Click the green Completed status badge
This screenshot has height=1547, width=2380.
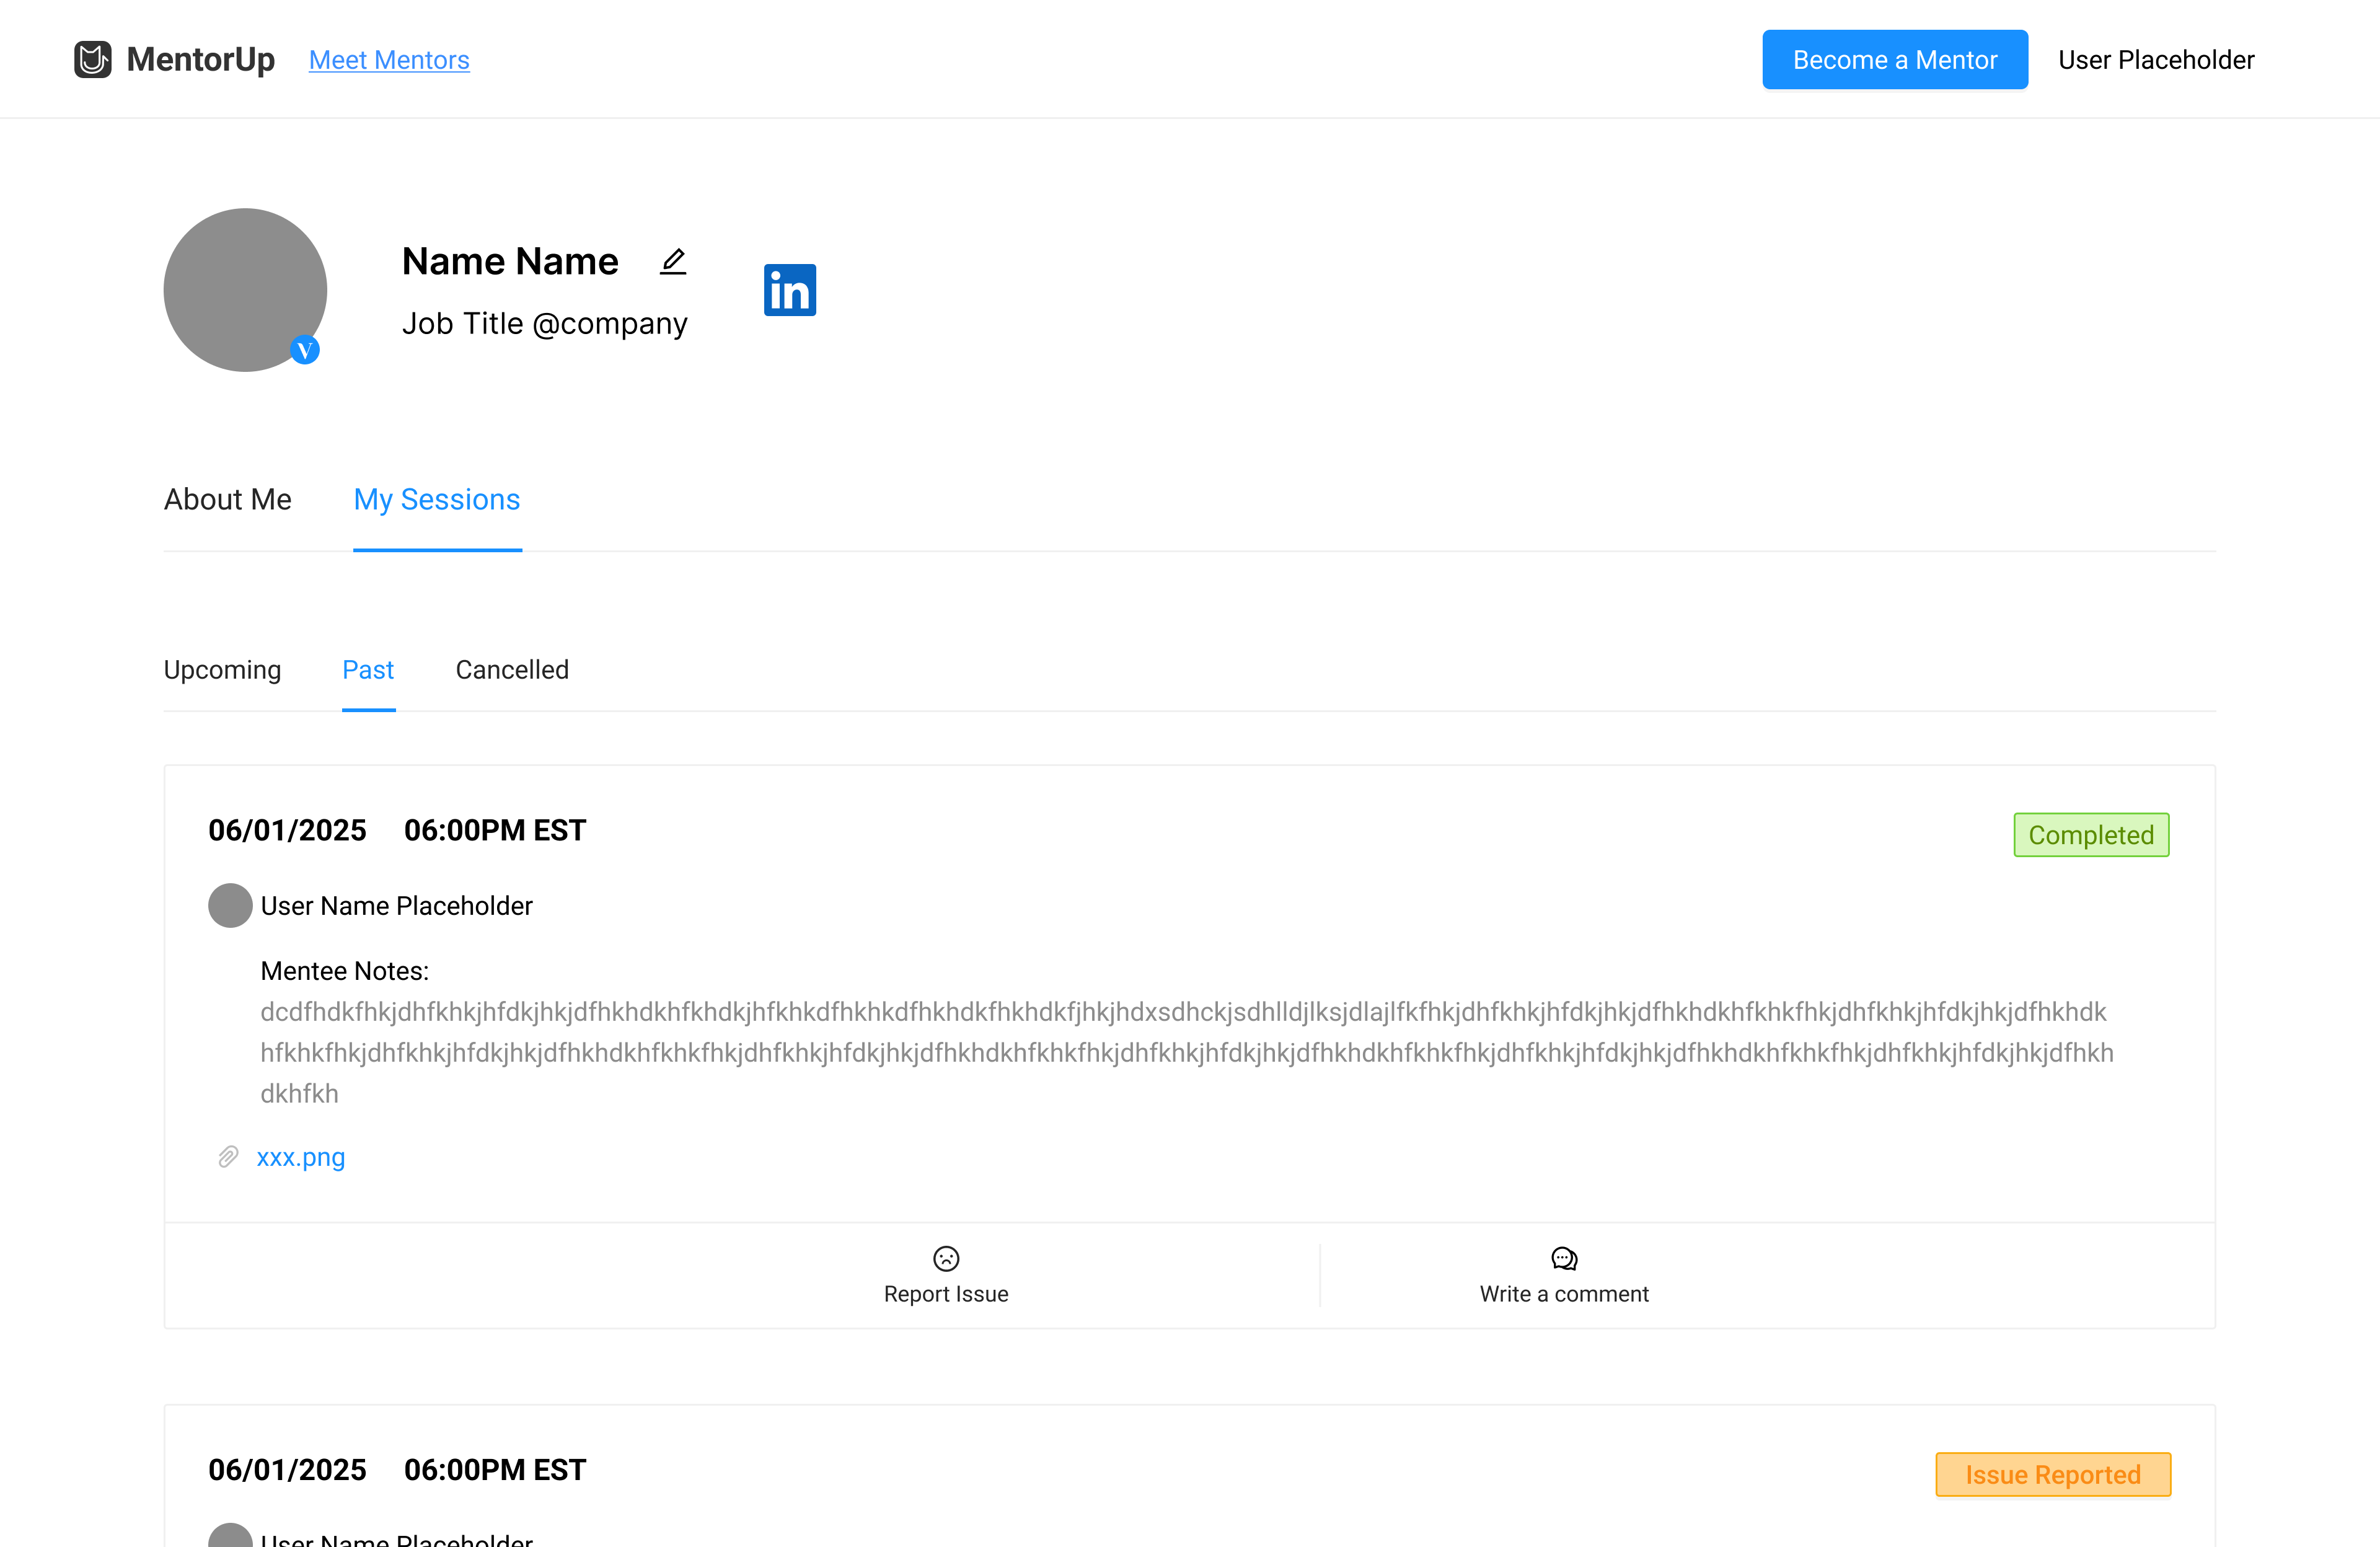coord(2091,834)
